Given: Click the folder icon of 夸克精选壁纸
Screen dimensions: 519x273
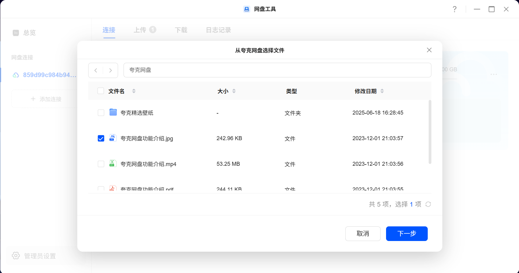Looking at the screenshot, I should point(113,112).
